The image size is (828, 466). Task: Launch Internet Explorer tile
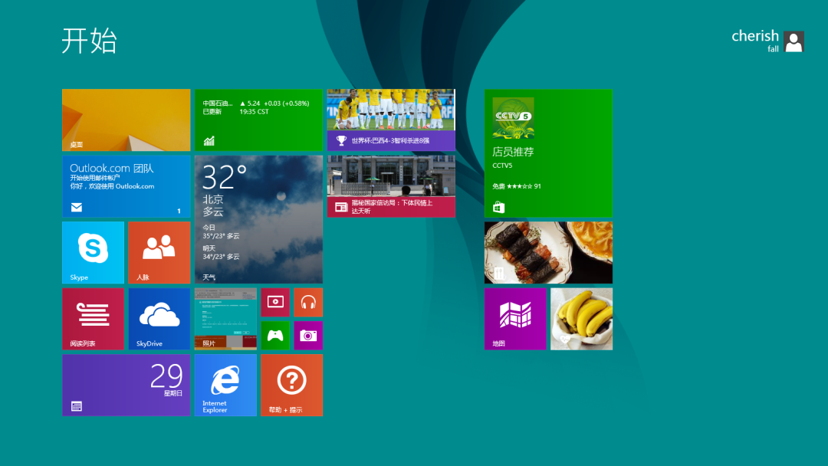coord(225,386)
